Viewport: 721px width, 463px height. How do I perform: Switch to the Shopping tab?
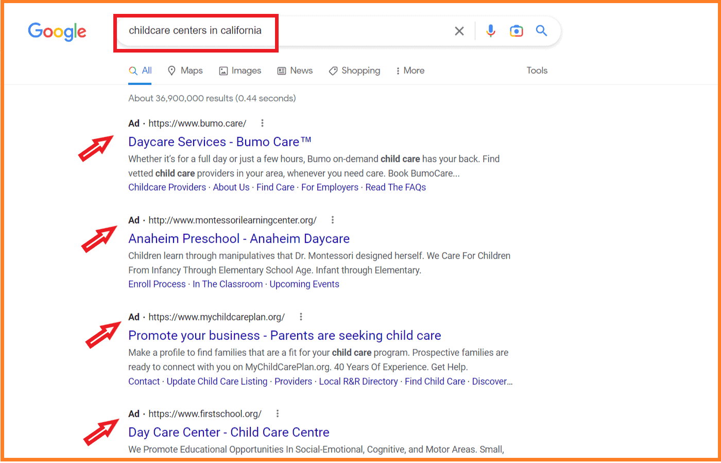pos(355,71)
